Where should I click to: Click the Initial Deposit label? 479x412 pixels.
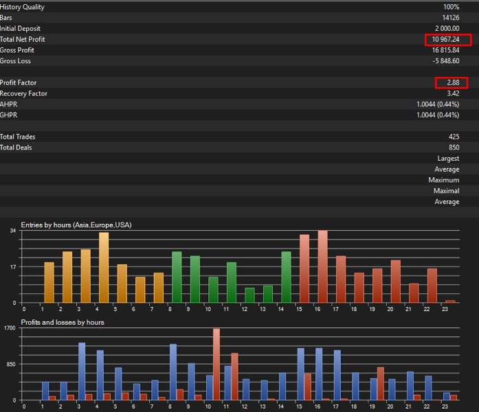pos(20,28)
